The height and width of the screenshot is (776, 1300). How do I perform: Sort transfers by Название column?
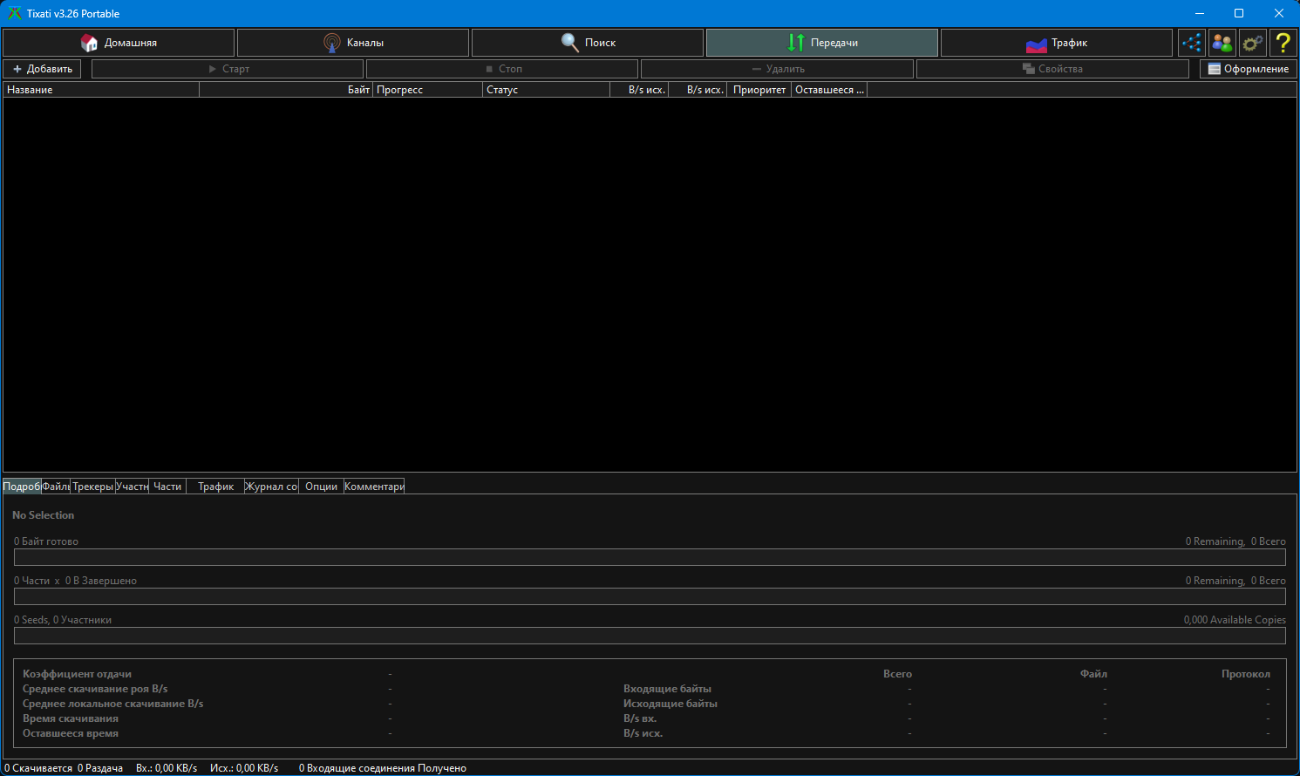tap(101, 90)
